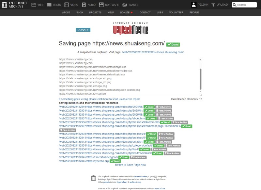Click the error report link
This screenshot has width=261, height=190.
[x=100, y=99]
